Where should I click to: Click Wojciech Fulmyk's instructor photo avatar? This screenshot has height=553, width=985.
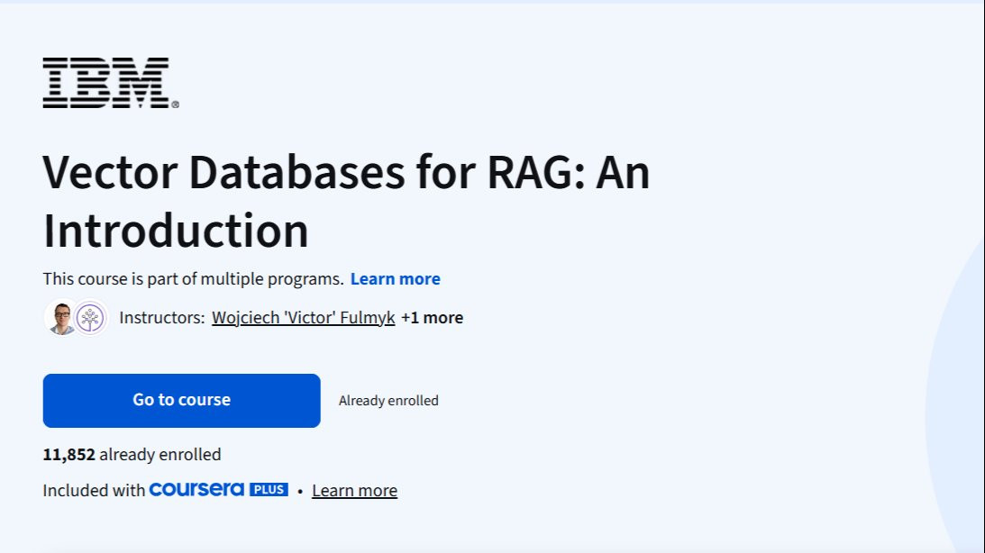[61, 317]
